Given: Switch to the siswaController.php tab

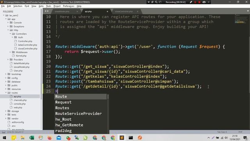Looking at the screenshot, I should pyautogui.click(x=124, y=11).
